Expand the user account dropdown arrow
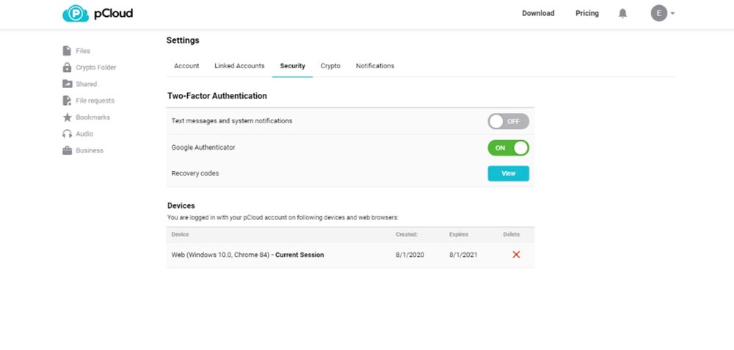The width and height of the screenshot is (734, 350). click(673, 13)
